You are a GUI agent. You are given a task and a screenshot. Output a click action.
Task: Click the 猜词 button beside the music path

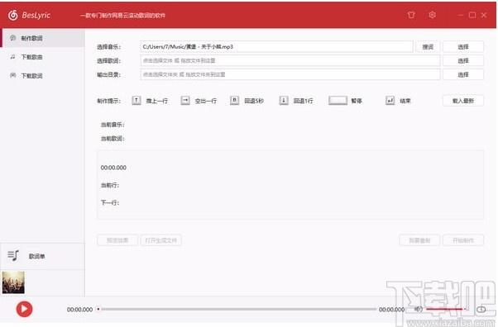(x=428, y=47)
